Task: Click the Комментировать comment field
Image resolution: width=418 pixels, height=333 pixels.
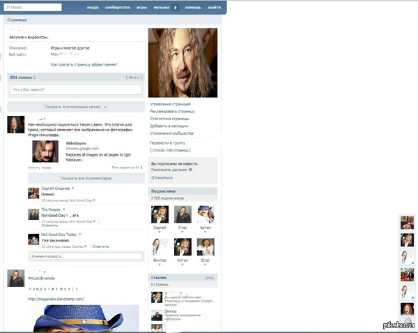Action: (86, 256)
